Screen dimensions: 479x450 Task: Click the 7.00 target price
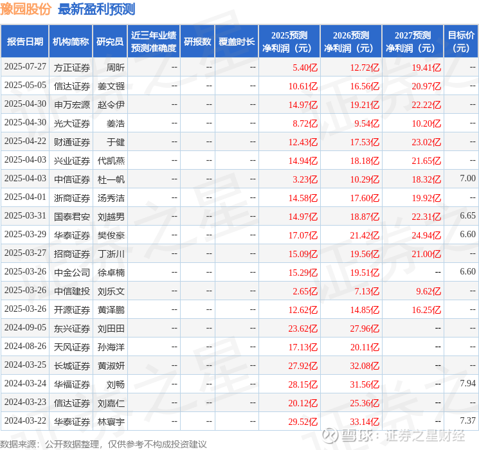[467, 179]
